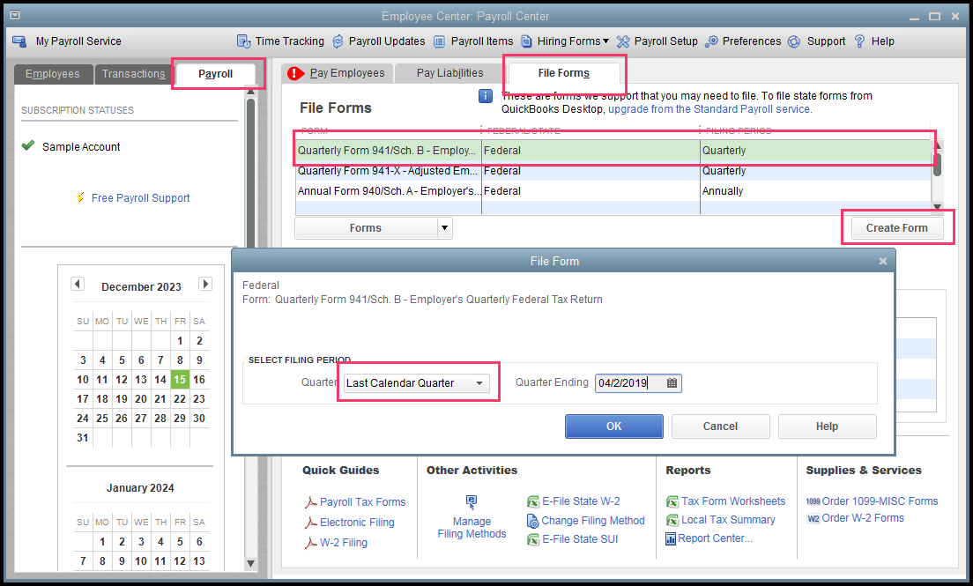The width and height of the screenshot is (973, 586).
Task: Click the Tax Form Worksheets Excel icon
Action: click(672, 501)
